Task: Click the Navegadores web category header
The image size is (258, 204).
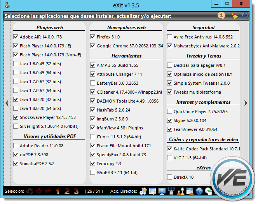Action: (x=126, y=27)
